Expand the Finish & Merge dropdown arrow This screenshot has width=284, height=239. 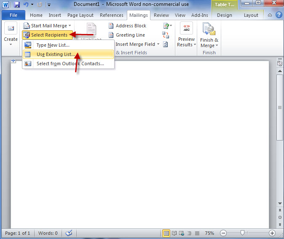pos(217,45)
